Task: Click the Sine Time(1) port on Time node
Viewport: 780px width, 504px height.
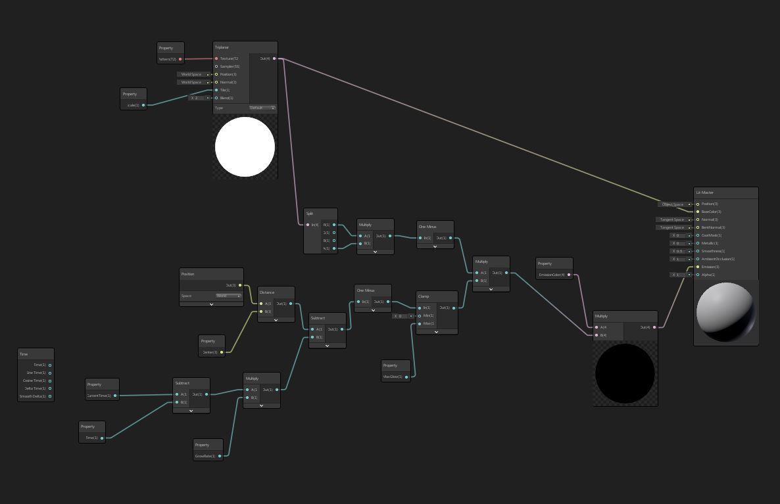Action: click(50, 373)
